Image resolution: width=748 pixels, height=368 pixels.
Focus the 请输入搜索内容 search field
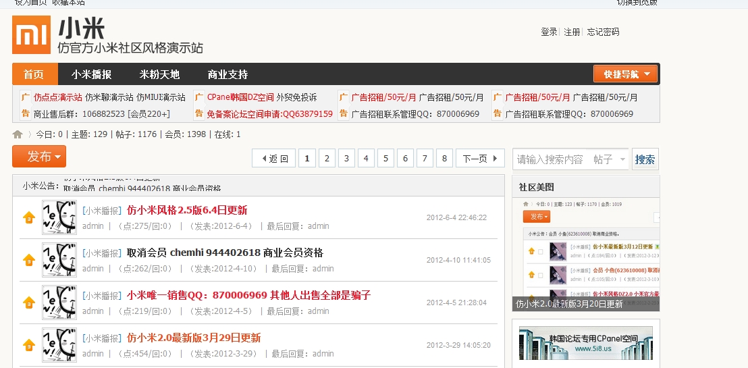(551, 159)
